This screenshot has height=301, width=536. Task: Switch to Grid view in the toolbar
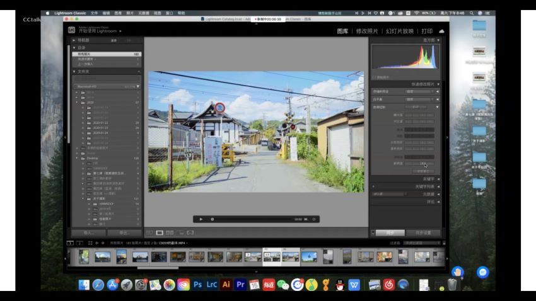pos(149,233)
